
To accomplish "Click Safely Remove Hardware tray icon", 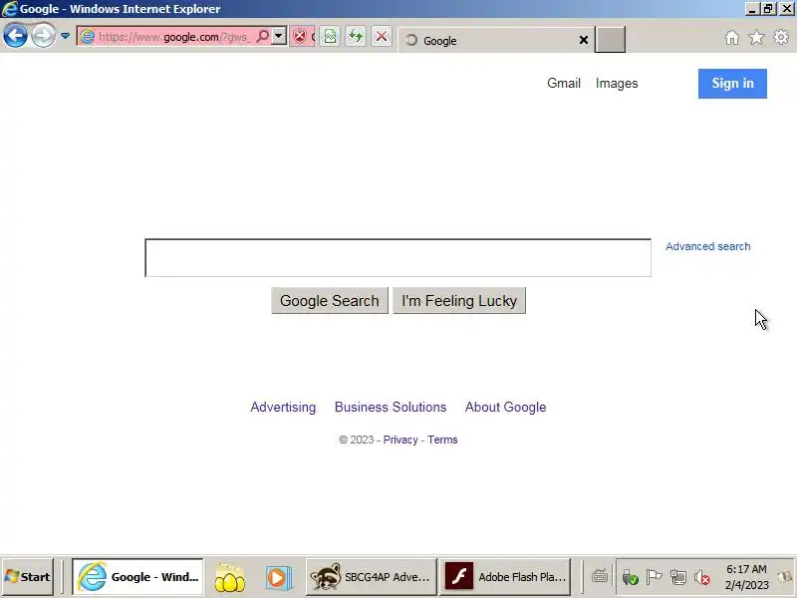I will (x=630, y=577).
